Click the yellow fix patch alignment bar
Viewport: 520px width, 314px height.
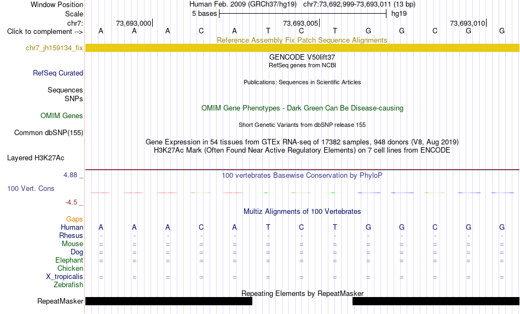coord(302,48)
